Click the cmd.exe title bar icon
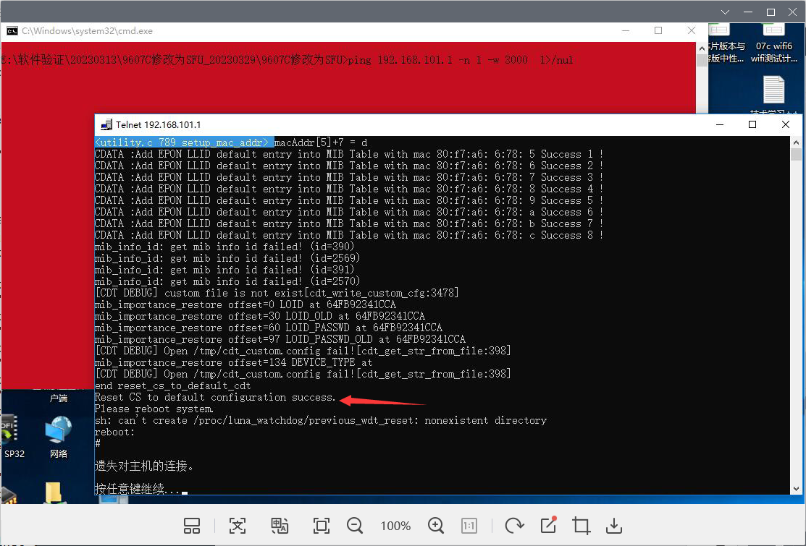Viewport: 806px width, 546px height. click(x=12, y=31)
